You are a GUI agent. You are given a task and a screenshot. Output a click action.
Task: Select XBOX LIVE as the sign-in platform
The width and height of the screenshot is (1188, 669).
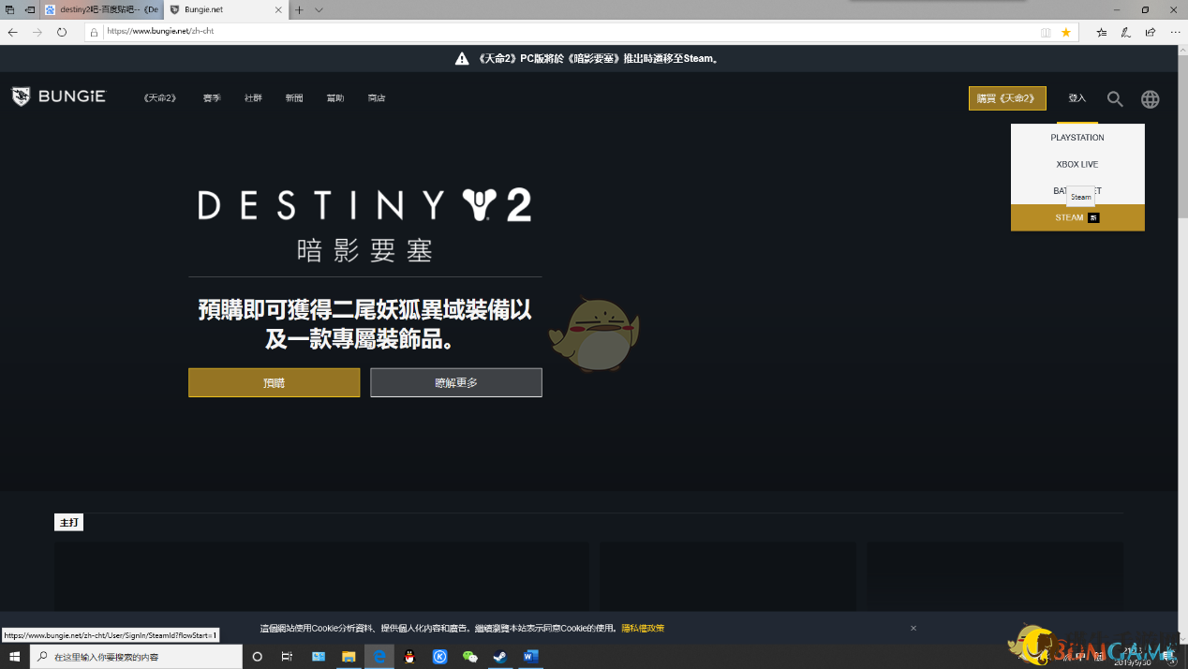1077,164
